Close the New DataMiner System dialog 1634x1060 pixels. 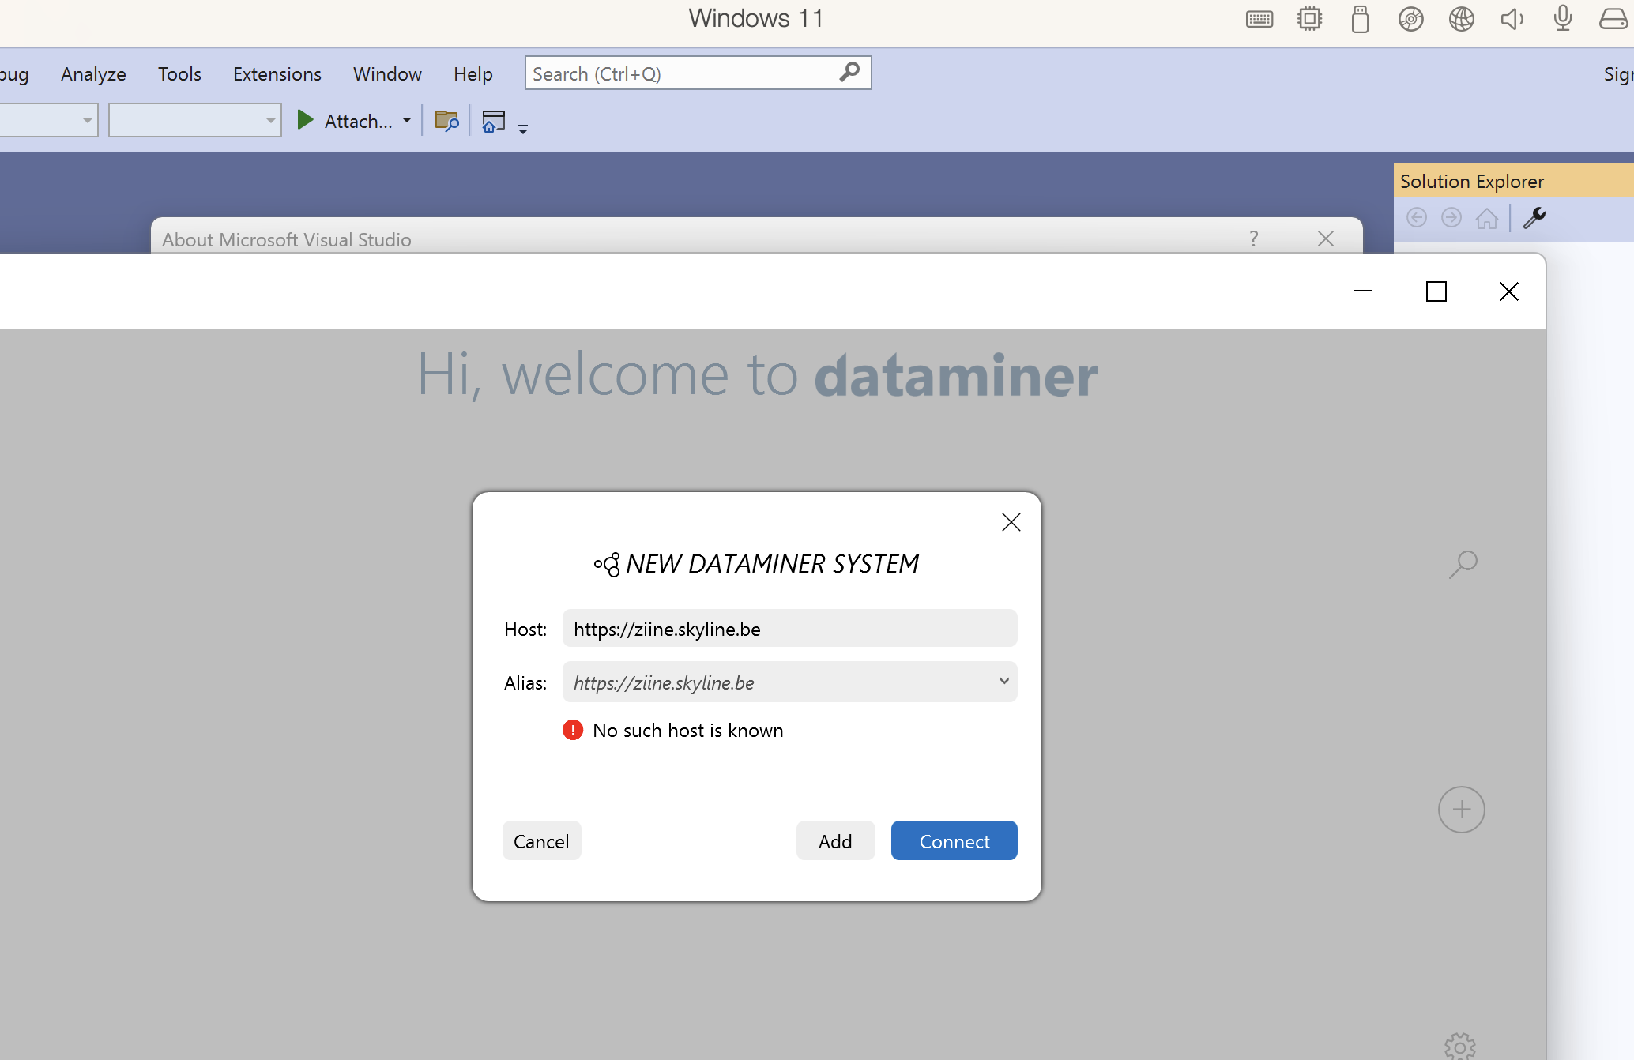tap(1011, 522)
